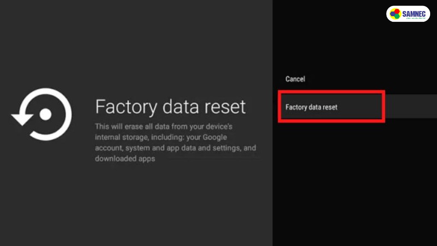Click the downloaded apps text line

(x=125, y=159)
